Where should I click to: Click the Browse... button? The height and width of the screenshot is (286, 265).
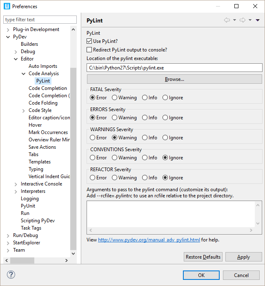[174, 79]
